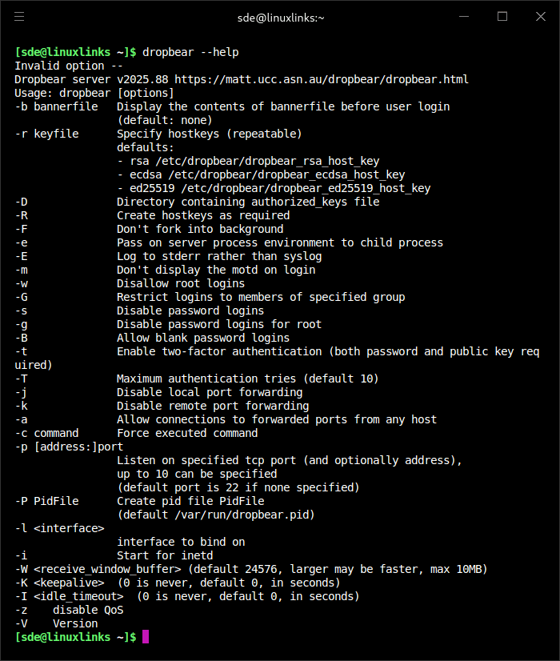Viewport: 560px width, 661px height.
Task: Click the '-b bannerfile' option text
Action: click(56, 106)
